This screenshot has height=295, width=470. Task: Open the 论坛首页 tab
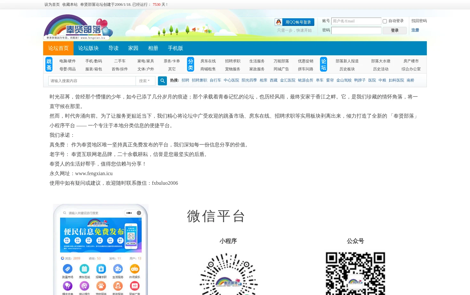[x=58, y=48]
